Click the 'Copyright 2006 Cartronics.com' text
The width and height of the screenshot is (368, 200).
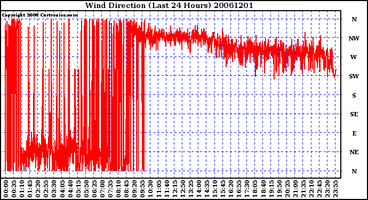(x=40, y=15)
